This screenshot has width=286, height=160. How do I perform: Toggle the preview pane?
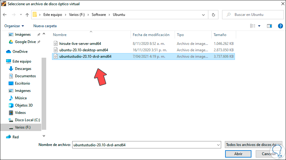(x=269, y=26)
